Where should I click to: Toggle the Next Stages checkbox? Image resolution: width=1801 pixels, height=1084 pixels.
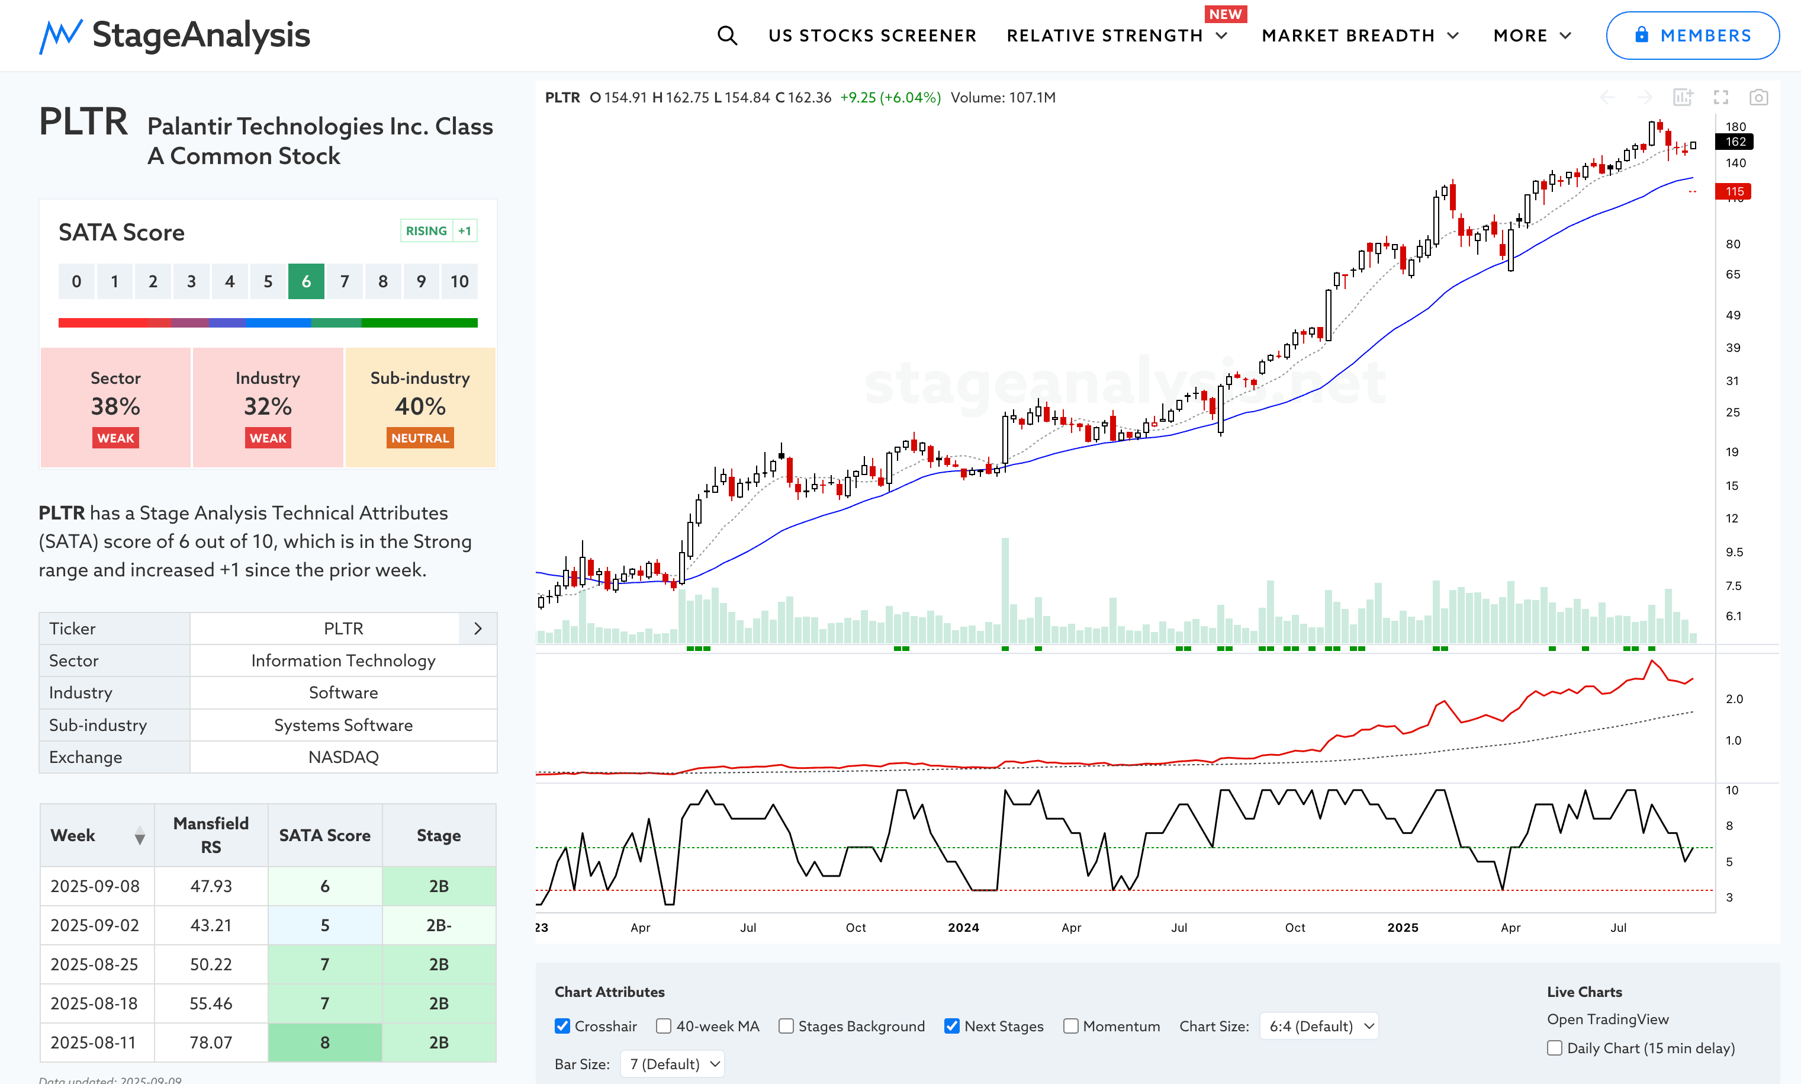(x=951, y=1025)
